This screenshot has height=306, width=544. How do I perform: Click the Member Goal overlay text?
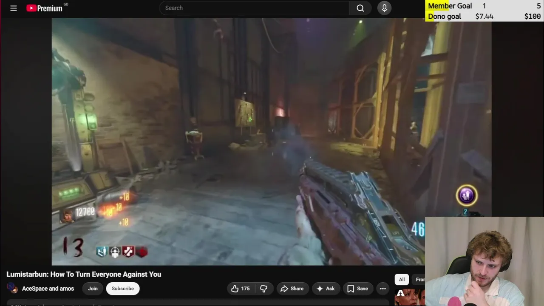[450, 6]
